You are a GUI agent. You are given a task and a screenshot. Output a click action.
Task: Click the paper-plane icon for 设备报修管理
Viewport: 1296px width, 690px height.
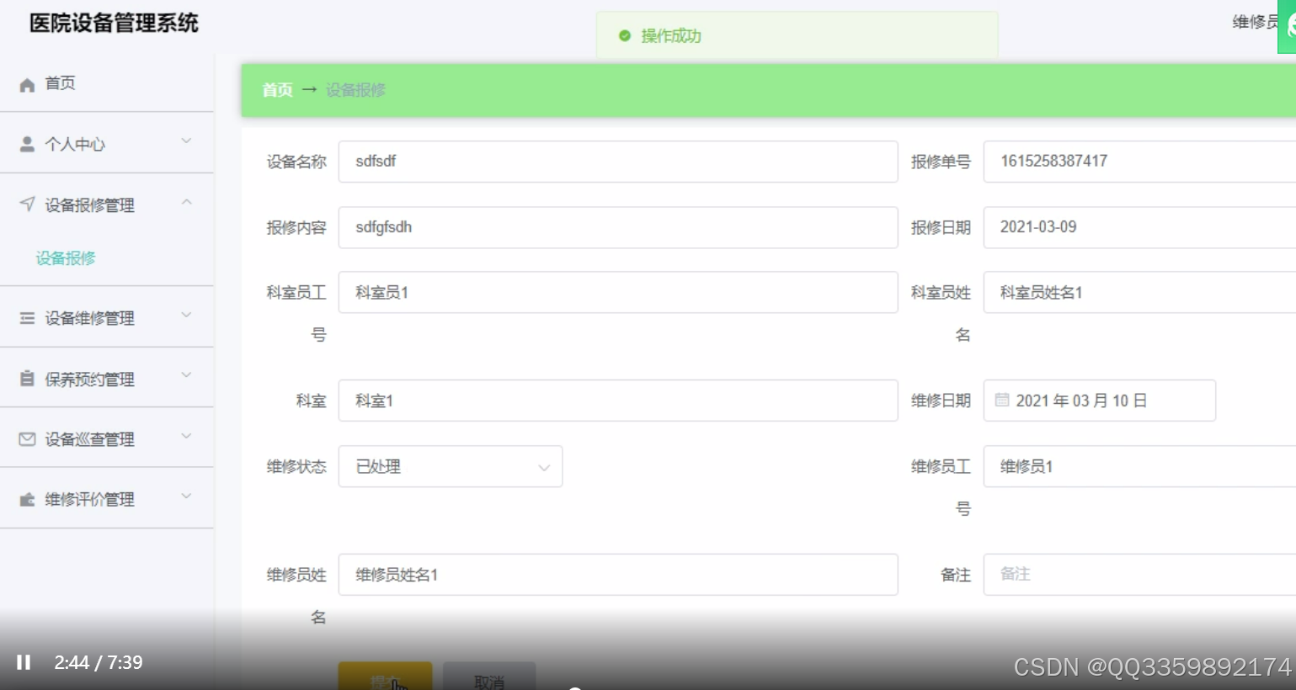coord(27,204)
